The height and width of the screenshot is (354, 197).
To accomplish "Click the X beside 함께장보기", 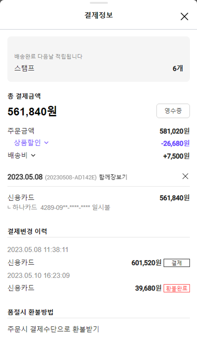I will pos(185,176).
